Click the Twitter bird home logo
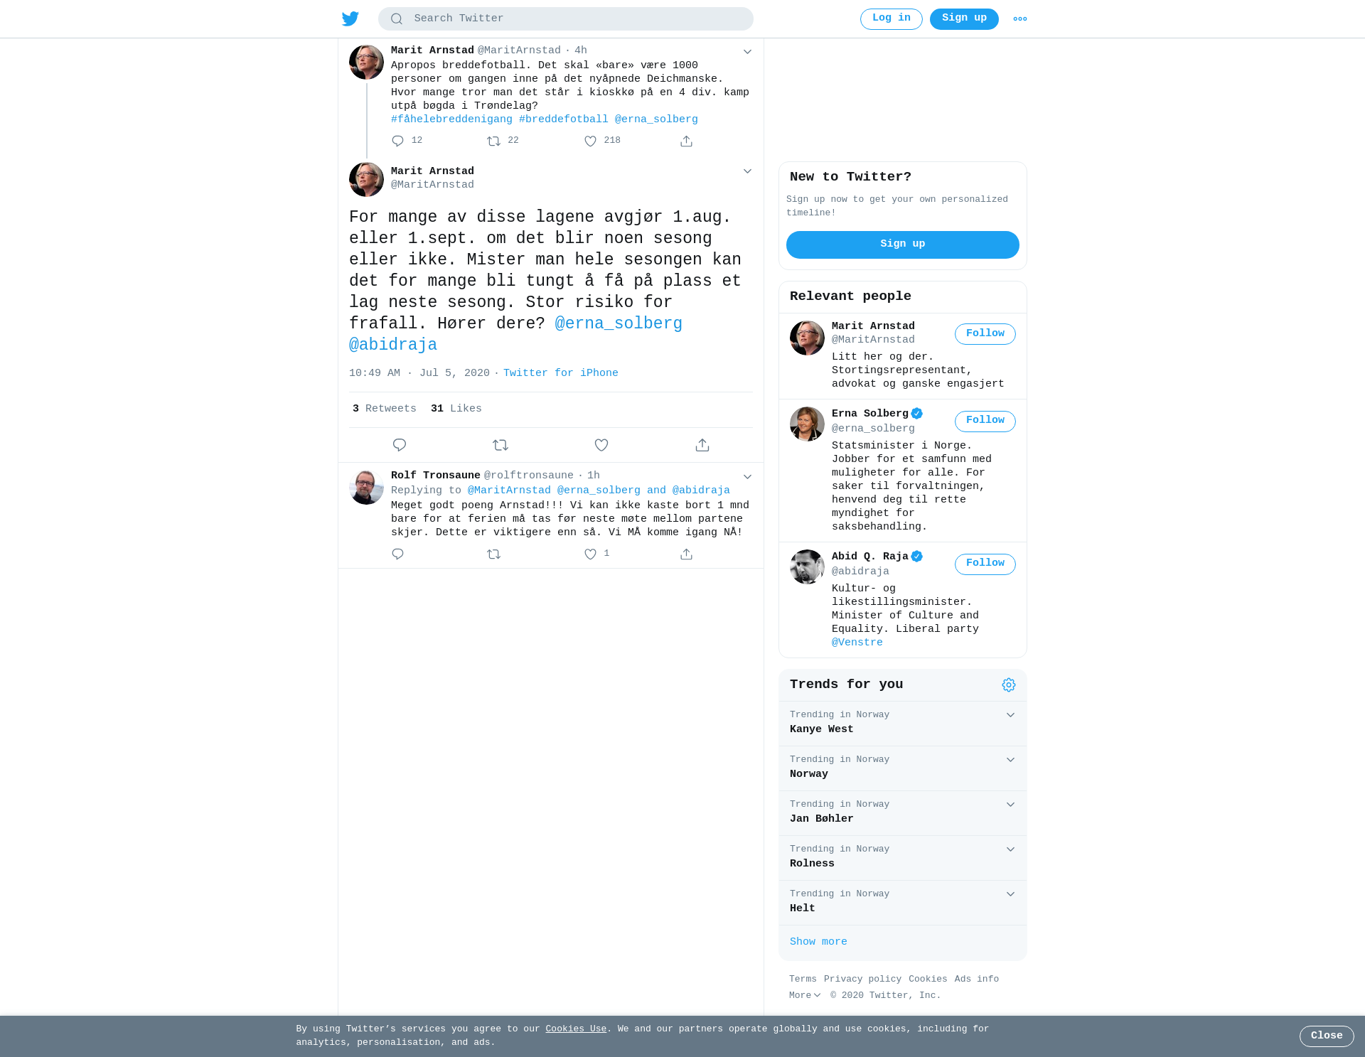1365x1057 pixels. click(350, 18)
